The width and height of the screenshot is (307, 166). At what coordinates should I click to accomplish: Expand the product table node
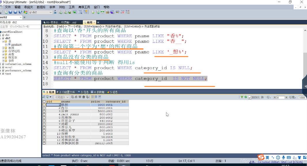click(6, 45)
